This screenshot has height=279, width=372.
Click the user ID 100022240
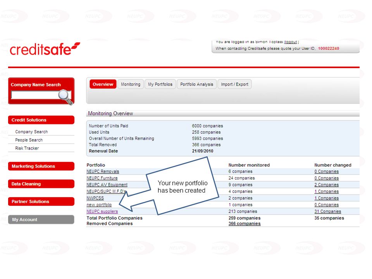[329, 48]
